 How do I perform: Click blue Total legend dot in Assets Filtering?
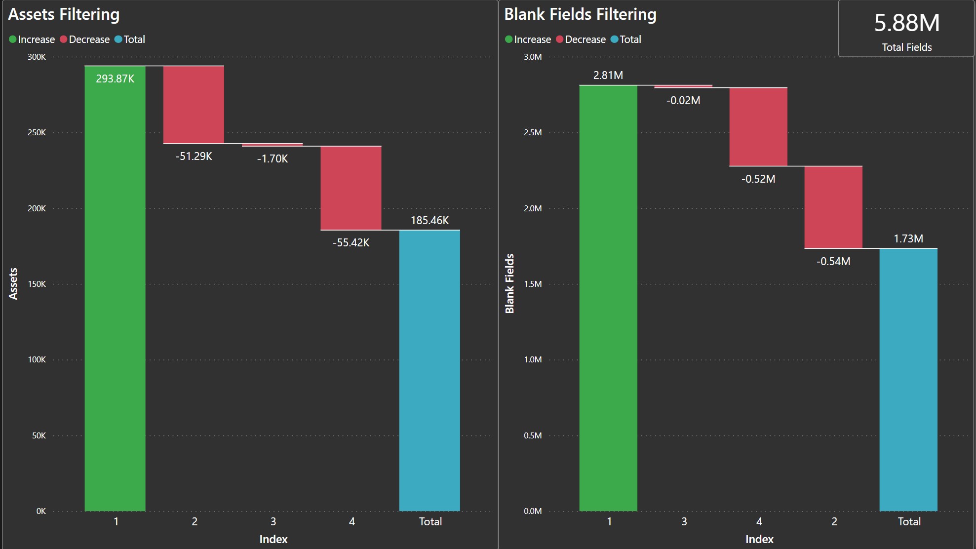pos(118,39)
